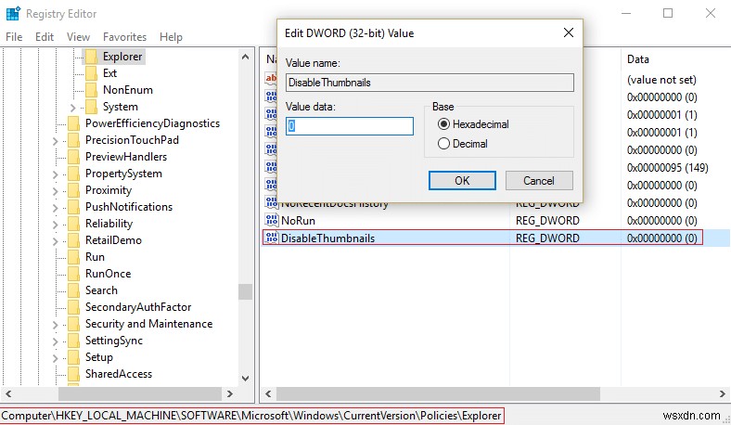The height and width of the screenshot is (425, 731).
Task: Confirm the DWORD edit with OK
Action: 462,181
